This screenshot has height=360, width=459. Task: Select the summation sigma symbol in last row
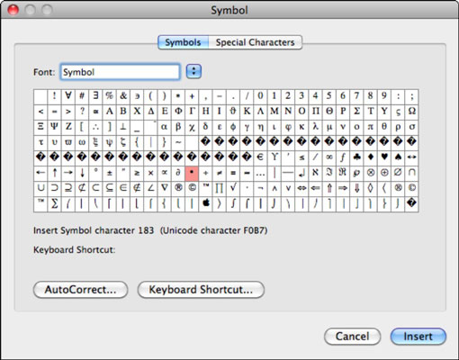pyautogui.click(x=54, y=203)
